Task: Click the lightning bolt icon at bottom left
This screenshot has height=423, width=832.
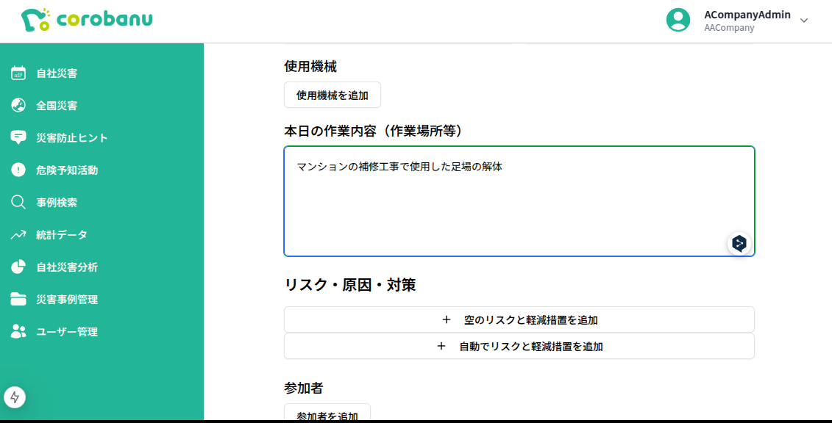Action: [15, 397]
